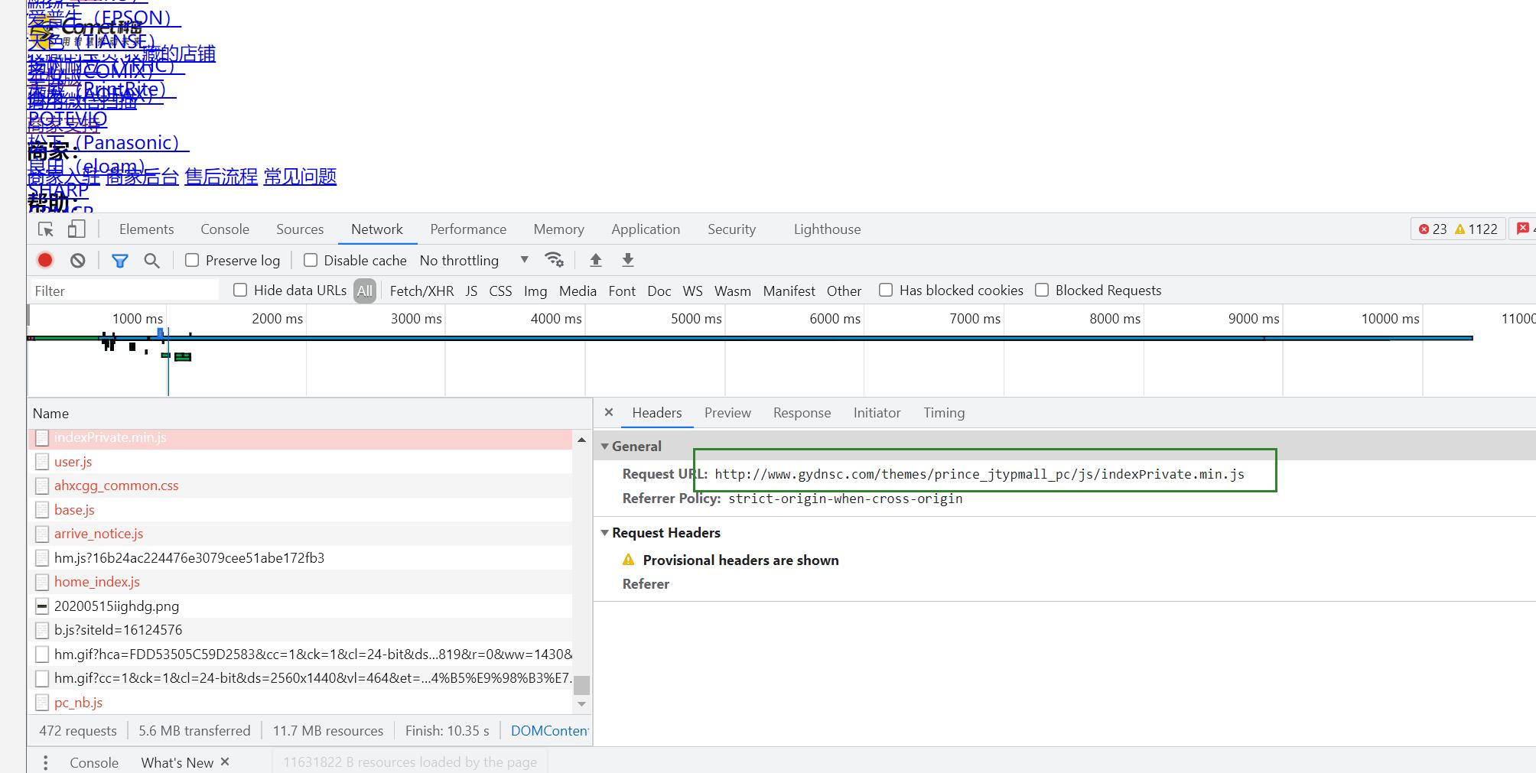Filter requests by CSS
The width and height of the screenshot is (1536, 773).
[x=500, y=291]
